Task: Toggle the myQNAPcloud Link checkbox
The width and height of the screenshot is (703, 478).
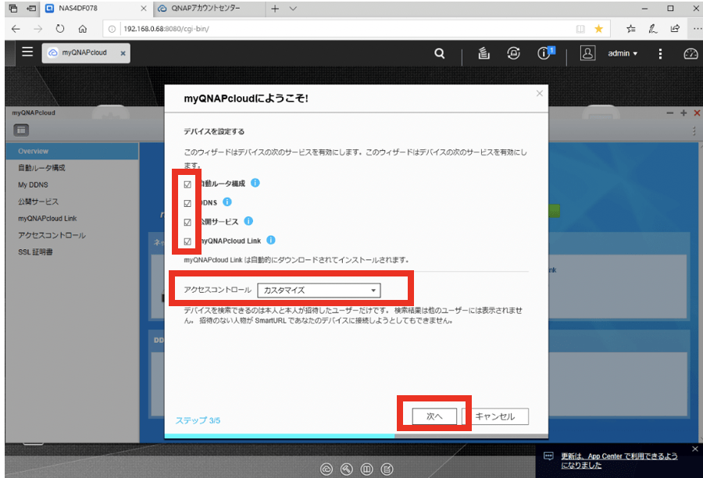Action: click(187, 241)
